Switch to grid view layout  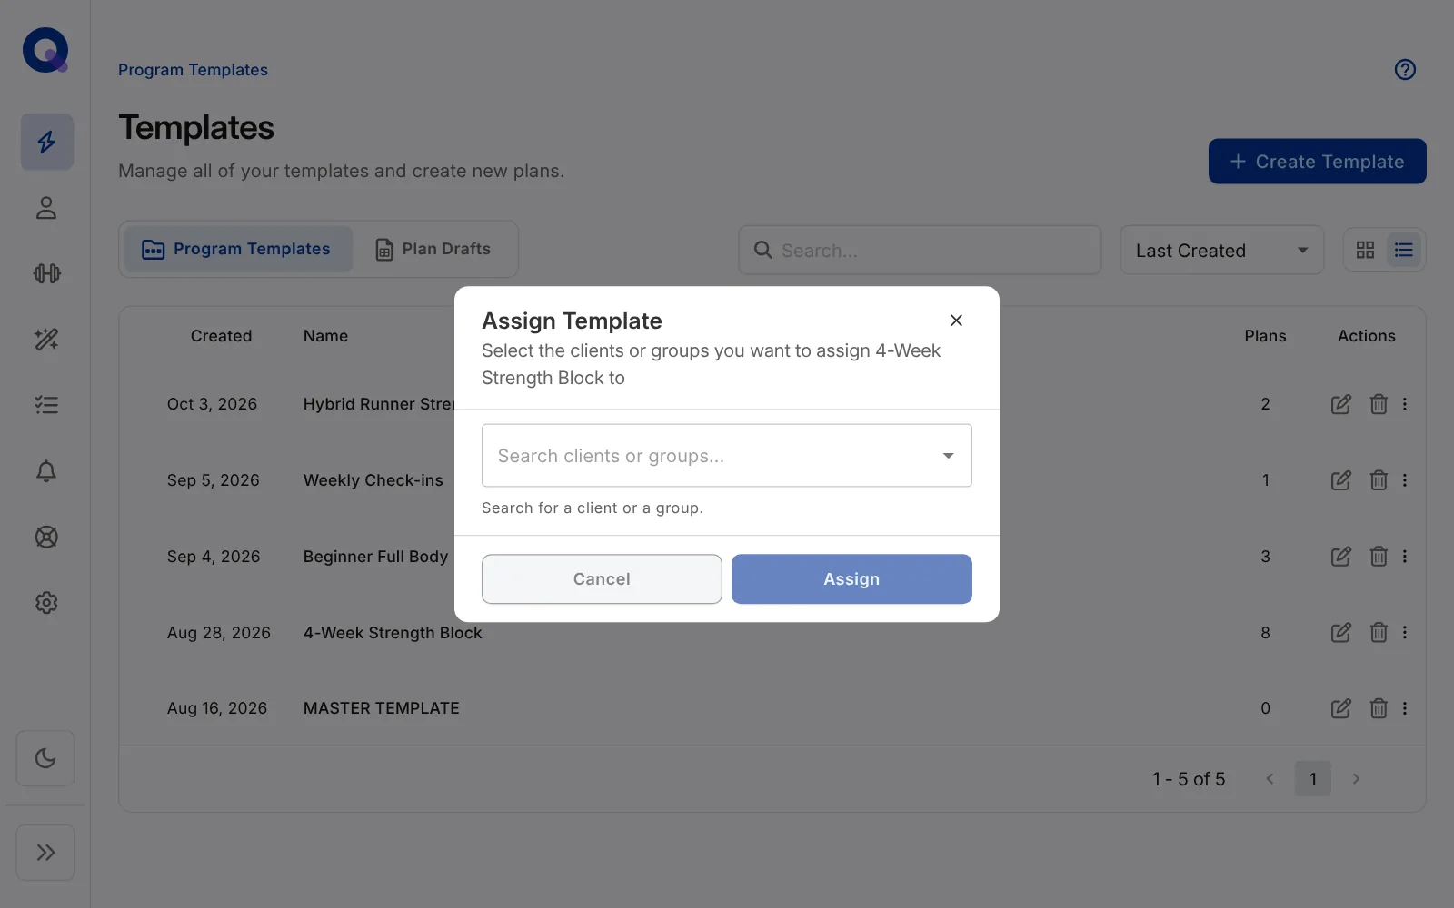tap(1365, 250)
